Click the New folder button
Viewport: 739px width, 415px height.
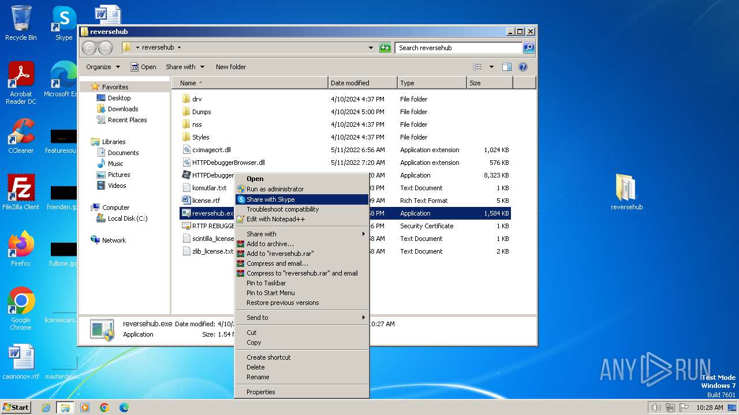231,67
